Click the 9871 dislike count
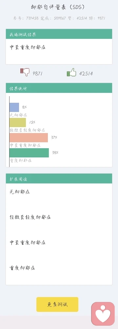118x329 pixels. [37, 73]
